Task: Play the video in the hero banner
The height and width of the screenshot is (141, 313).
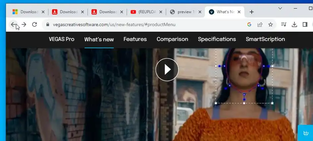Action: pos(167,70)
